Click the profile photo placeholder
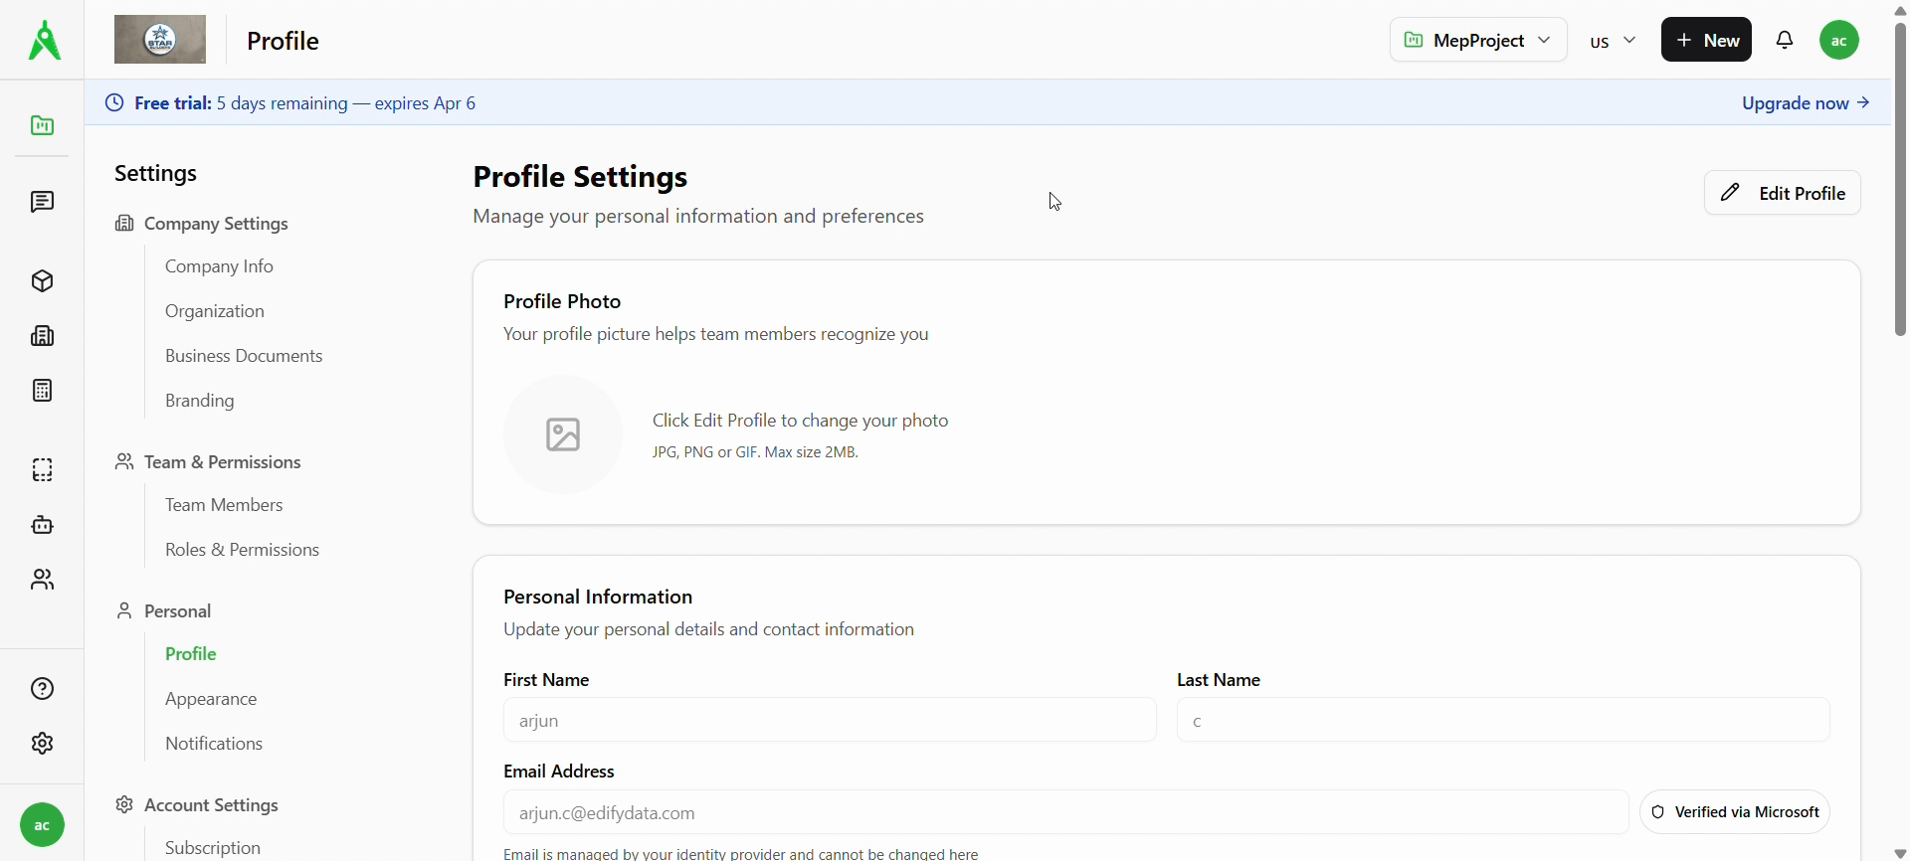This screenshot has width=1910, height=861. (x=563, y=434)
